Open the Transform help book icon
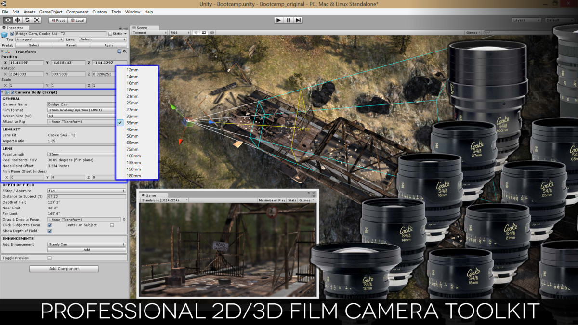Viewport: 578px width, 325px height. click(x=119, y=51)
